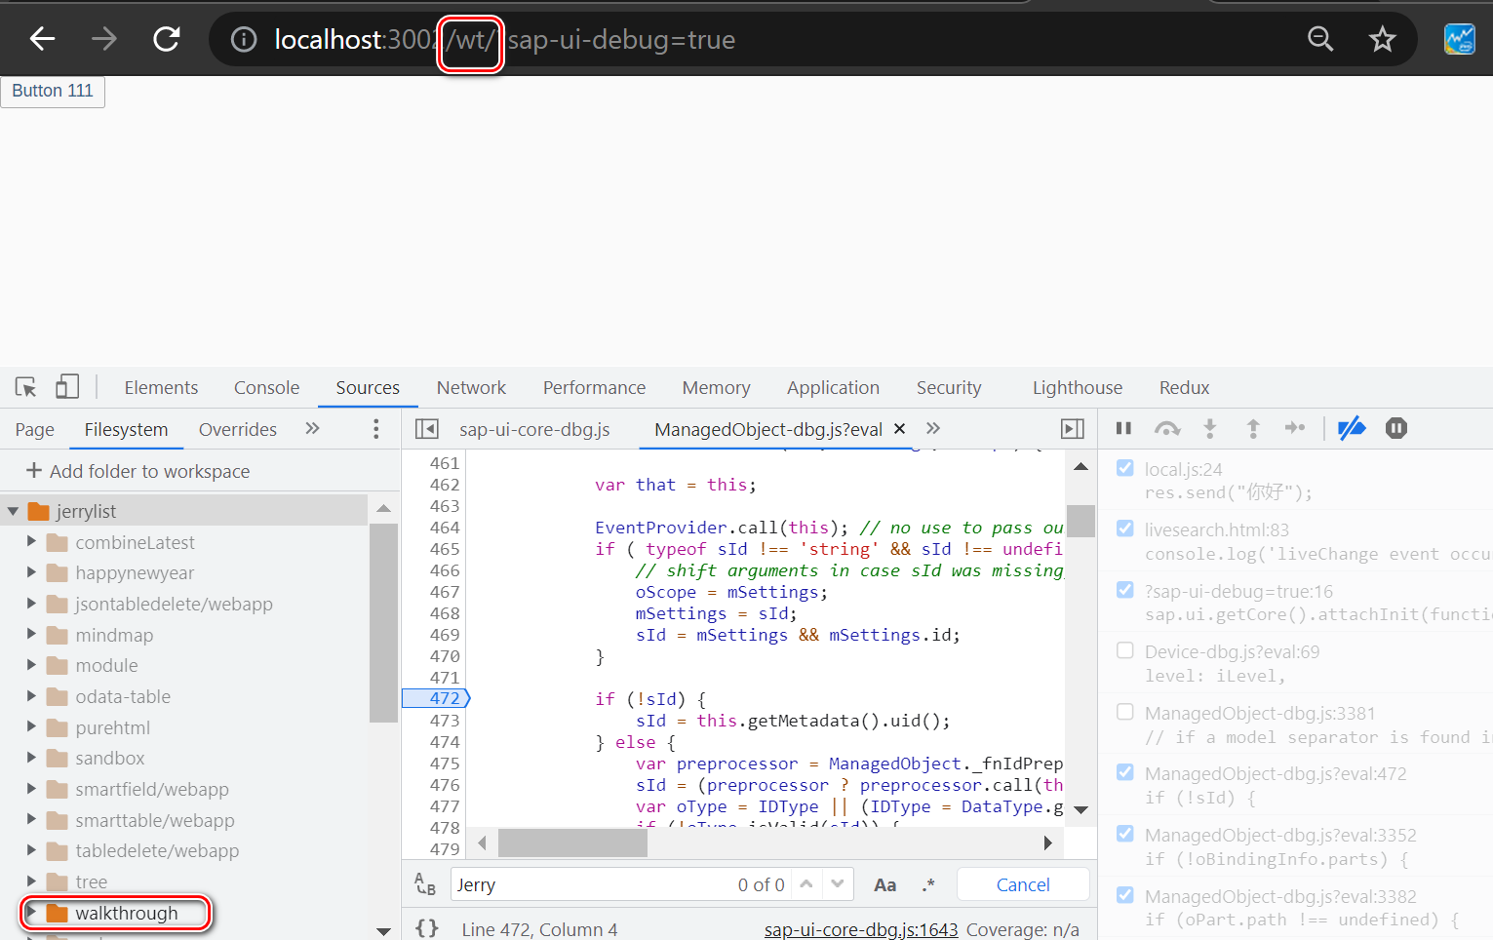1493x940 pixels.
Task: Switch to the Network panel
Action: pos(471,387)
